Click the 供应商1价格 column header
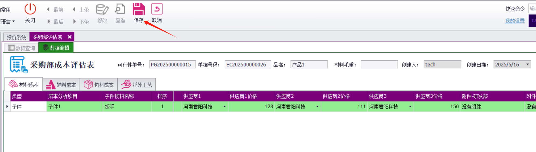536x152 pixels. click(x=251, y=96)
